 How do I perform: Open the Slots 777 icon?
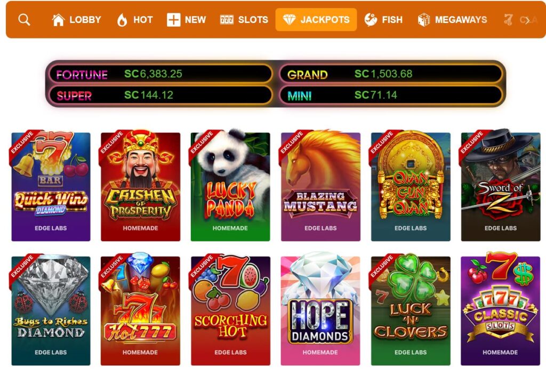(x=227, y=20)
